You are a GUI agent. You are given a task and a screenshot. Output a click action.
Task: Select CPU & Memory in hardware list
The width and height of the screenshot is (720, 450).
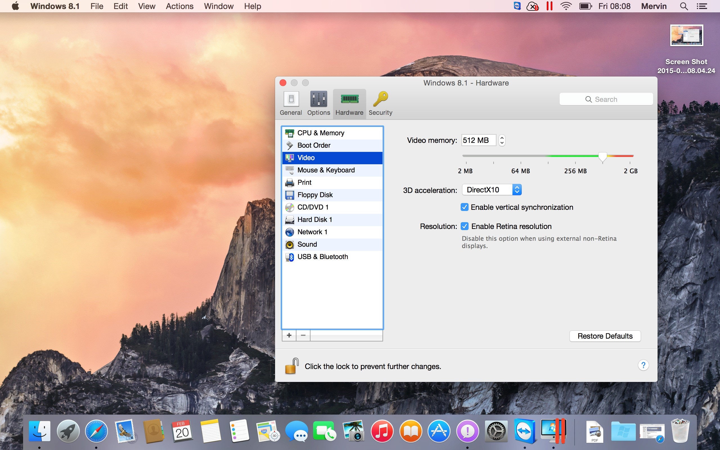[x=332, y=133]
